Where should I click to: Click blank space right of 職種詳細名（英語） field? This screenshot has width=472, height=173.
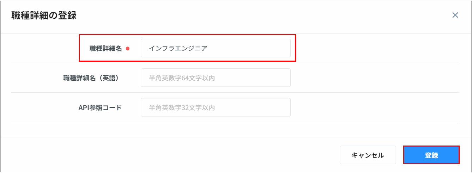[x=374, y=78]
